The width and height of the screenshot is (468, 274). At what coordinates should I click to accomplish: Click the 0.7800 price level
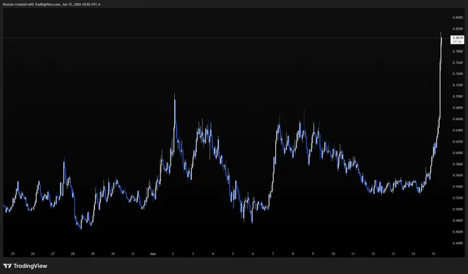(458, 52)
